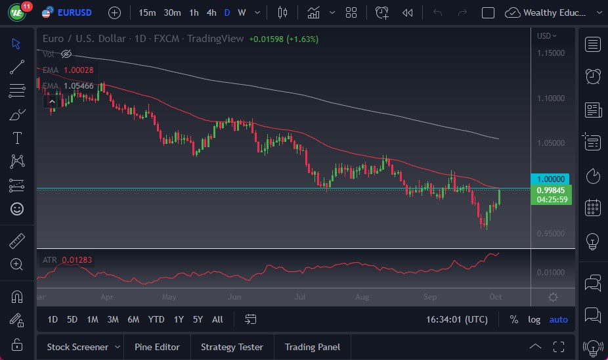Viewport: 608px width, 360px height.
Task: Set chart range to 3M
Action: point(113,319)
